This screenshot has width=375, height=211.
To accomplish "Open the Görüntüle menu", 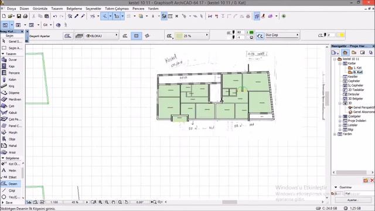I will click(x=40, y=8).
